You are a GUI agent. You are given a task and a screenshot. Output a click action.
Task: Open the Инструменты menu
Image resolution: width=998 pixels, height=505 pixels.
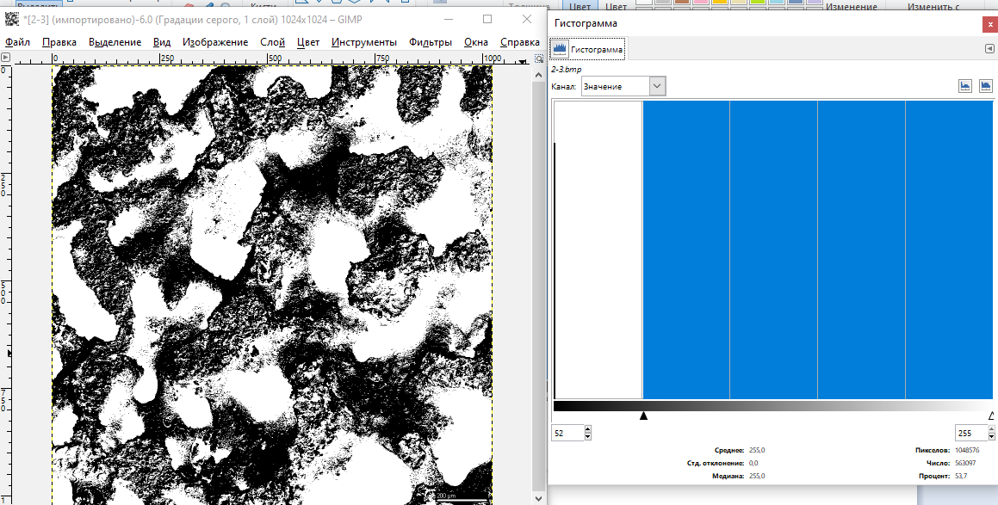tap(363, 42)
